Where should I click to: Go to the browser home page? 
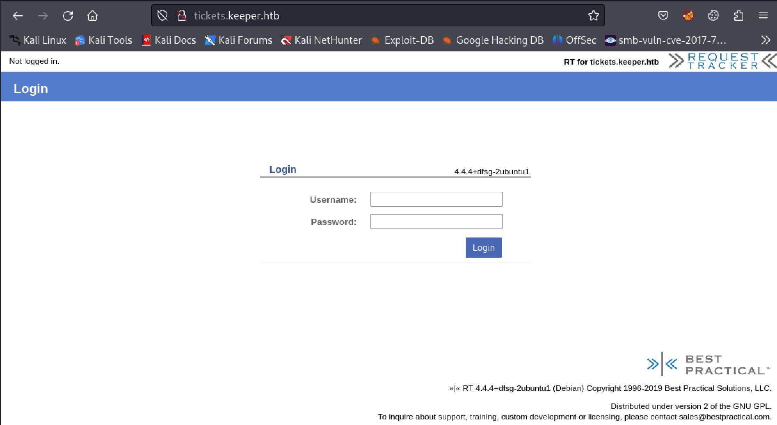click(93, 16)
